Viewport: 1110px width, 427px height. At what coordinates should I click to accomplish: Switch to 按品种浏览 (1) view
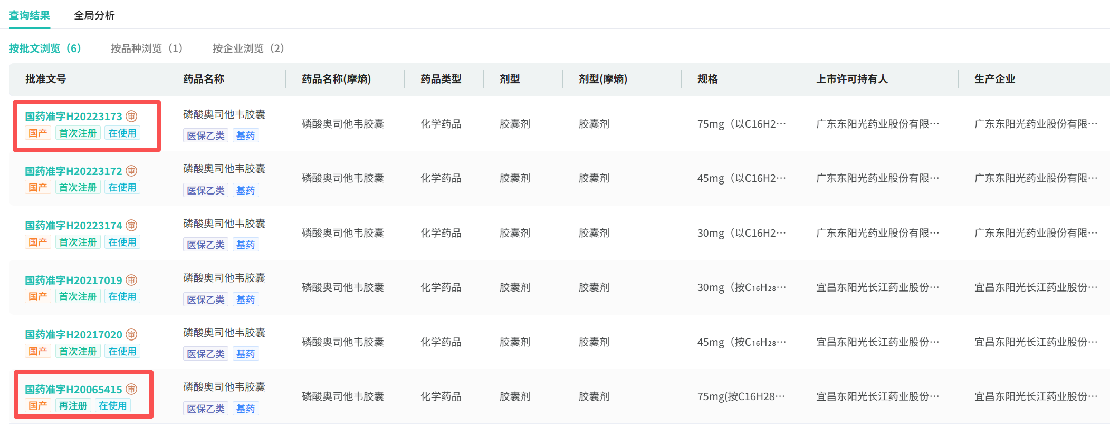[147, 48]
